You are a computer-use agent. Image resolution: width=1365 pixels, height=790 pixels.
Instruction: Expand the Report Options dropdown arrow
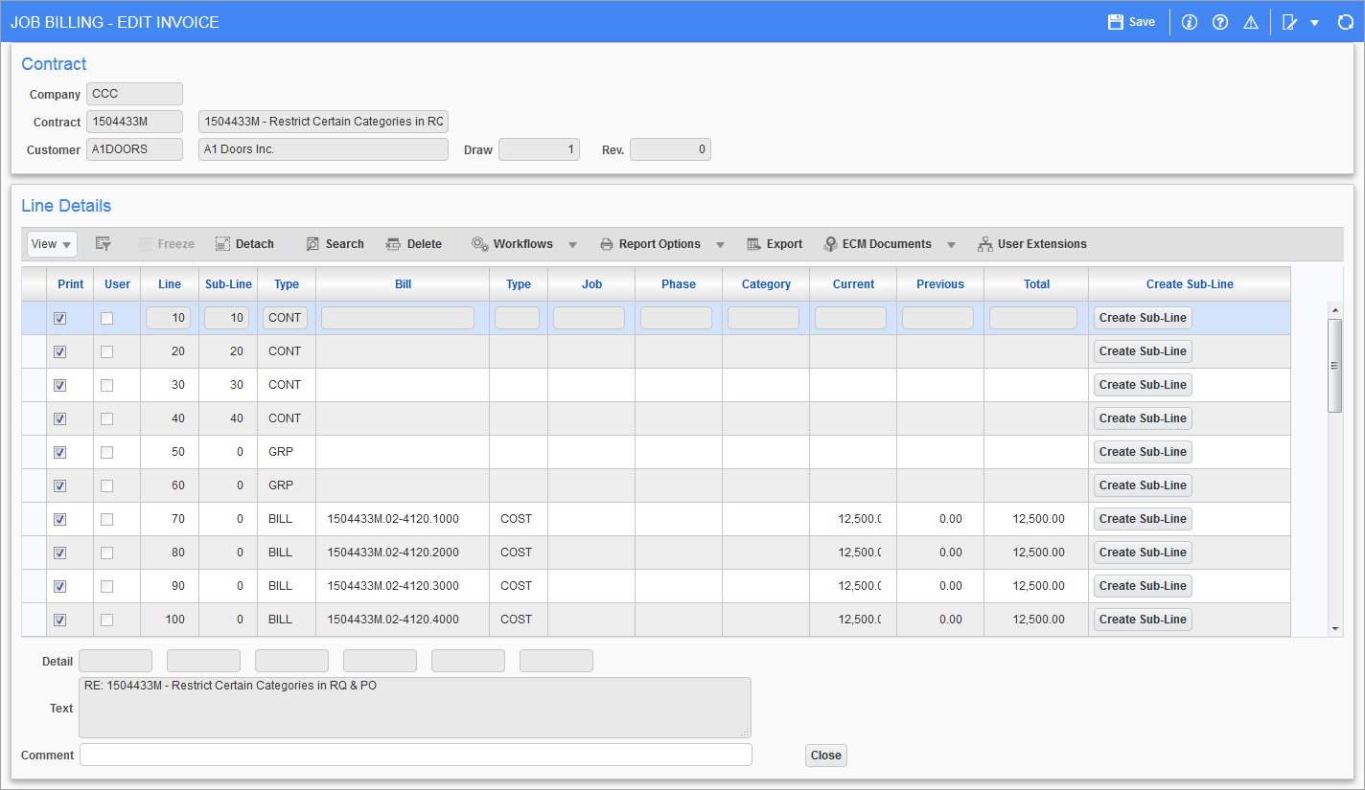tap(720, 245)
